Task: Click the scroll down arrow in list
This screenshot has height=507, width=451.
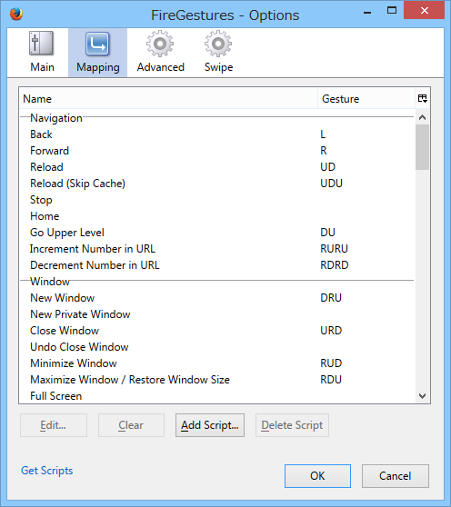Action: 422,396
